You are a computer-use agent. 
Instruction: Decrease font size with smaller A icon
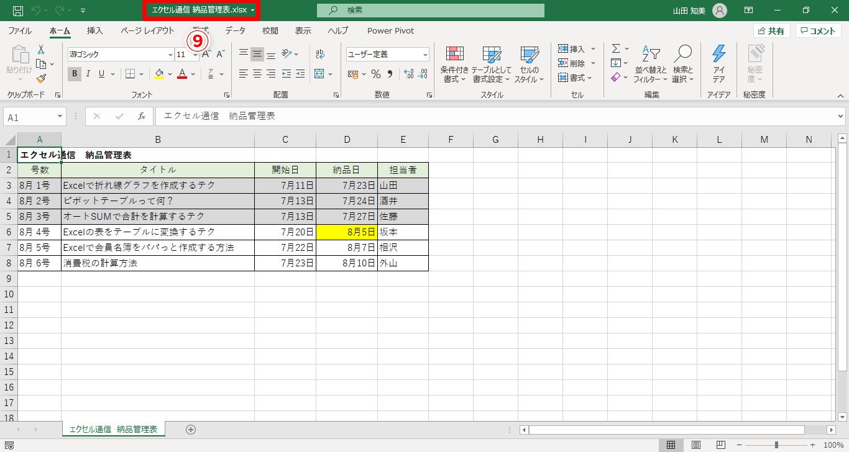(221, 54)
